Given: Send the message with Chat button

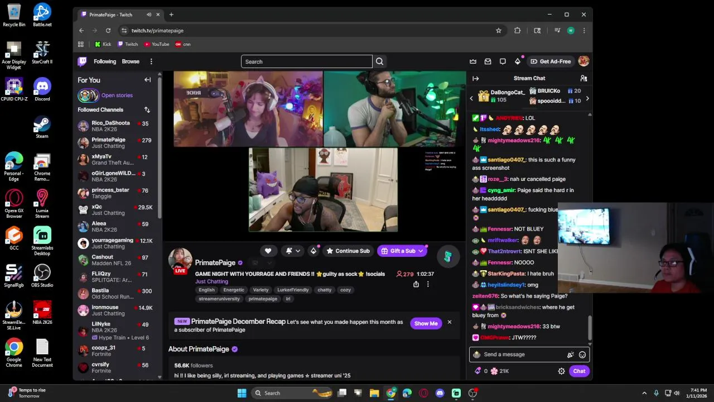Looking at the screenshot, I should coord(579,371).
